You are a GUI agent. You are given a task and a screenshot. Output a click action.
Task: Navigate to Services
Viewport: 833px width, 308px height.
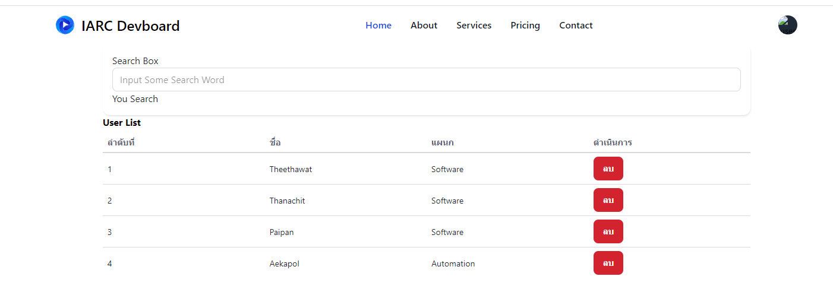coord(474,26)
